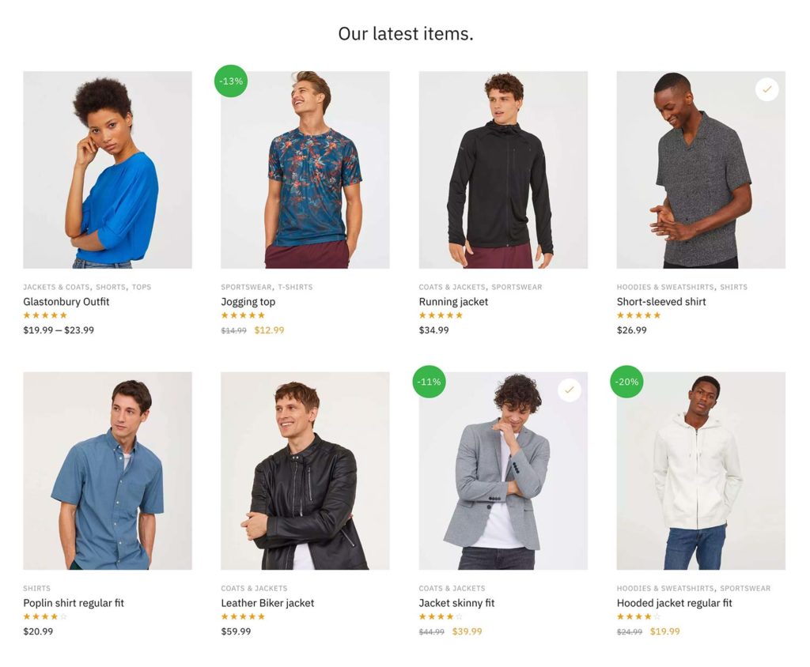Click the checkmark icon on Short-sleeved shirt

coord(766,89)
